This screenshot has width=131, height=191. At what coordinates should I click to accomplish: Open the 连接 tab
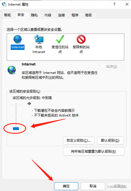(x=61, y=15)
